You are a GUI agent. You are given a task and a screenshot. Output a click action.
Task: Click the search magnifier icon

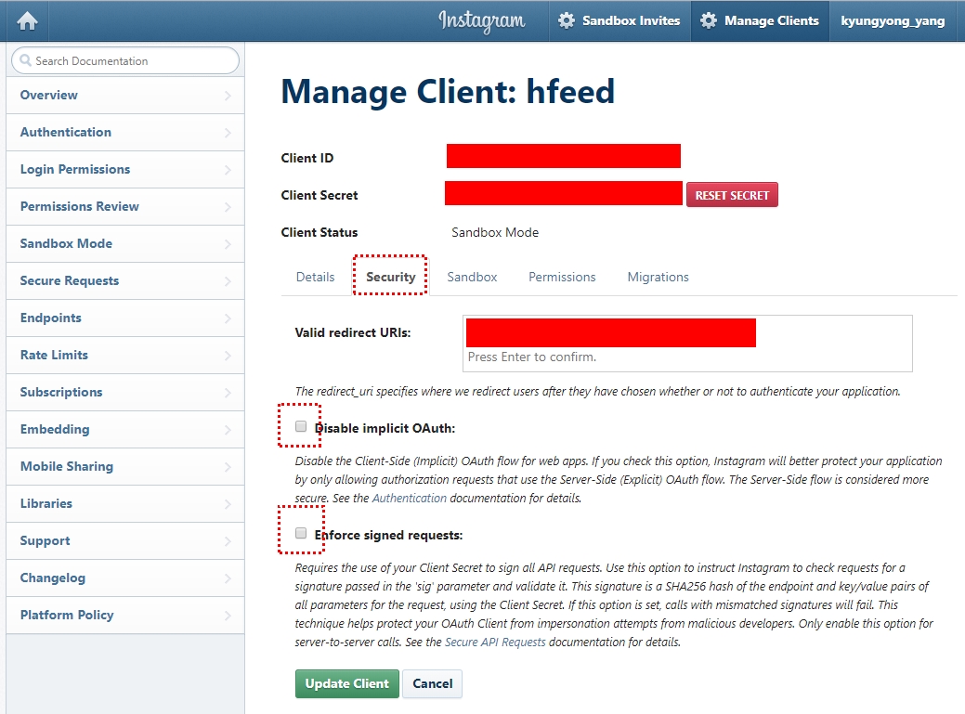[25, 61]
